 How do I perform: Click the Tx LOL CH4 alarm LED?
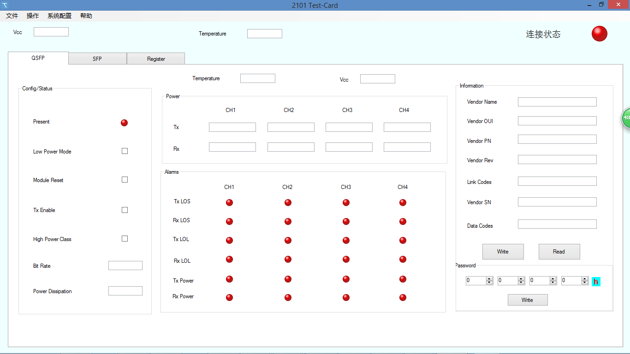coord(403,240)
